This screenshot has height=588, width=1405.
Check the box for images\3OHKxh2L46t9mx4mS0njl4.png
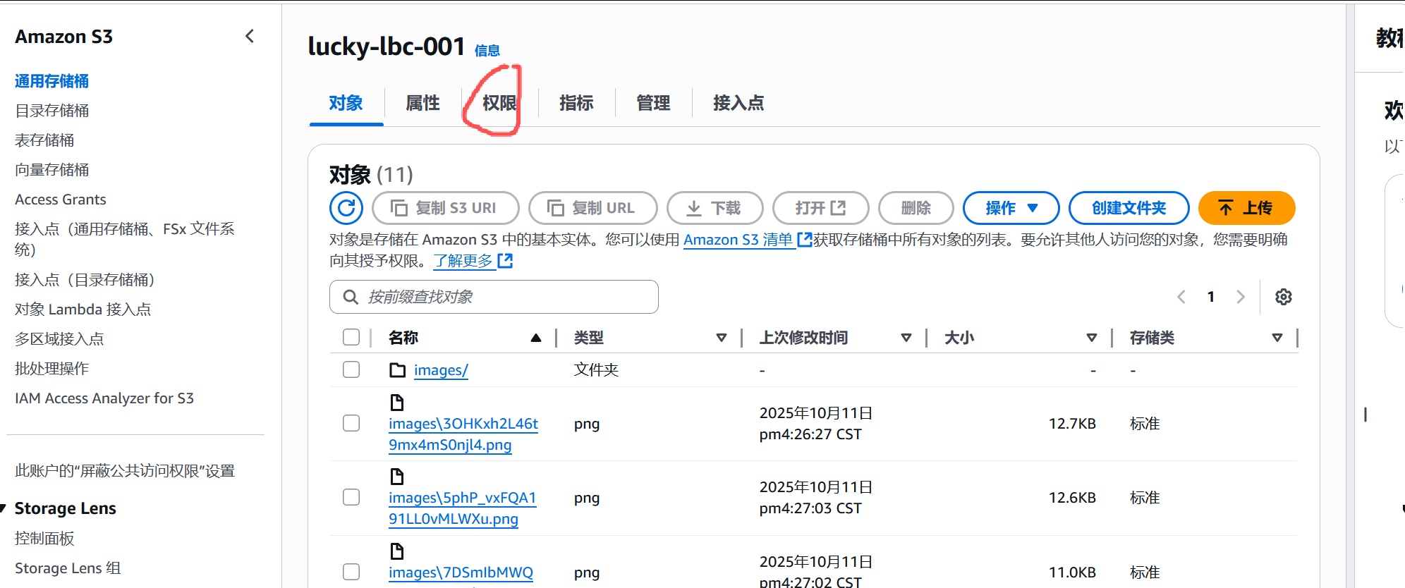351,423
